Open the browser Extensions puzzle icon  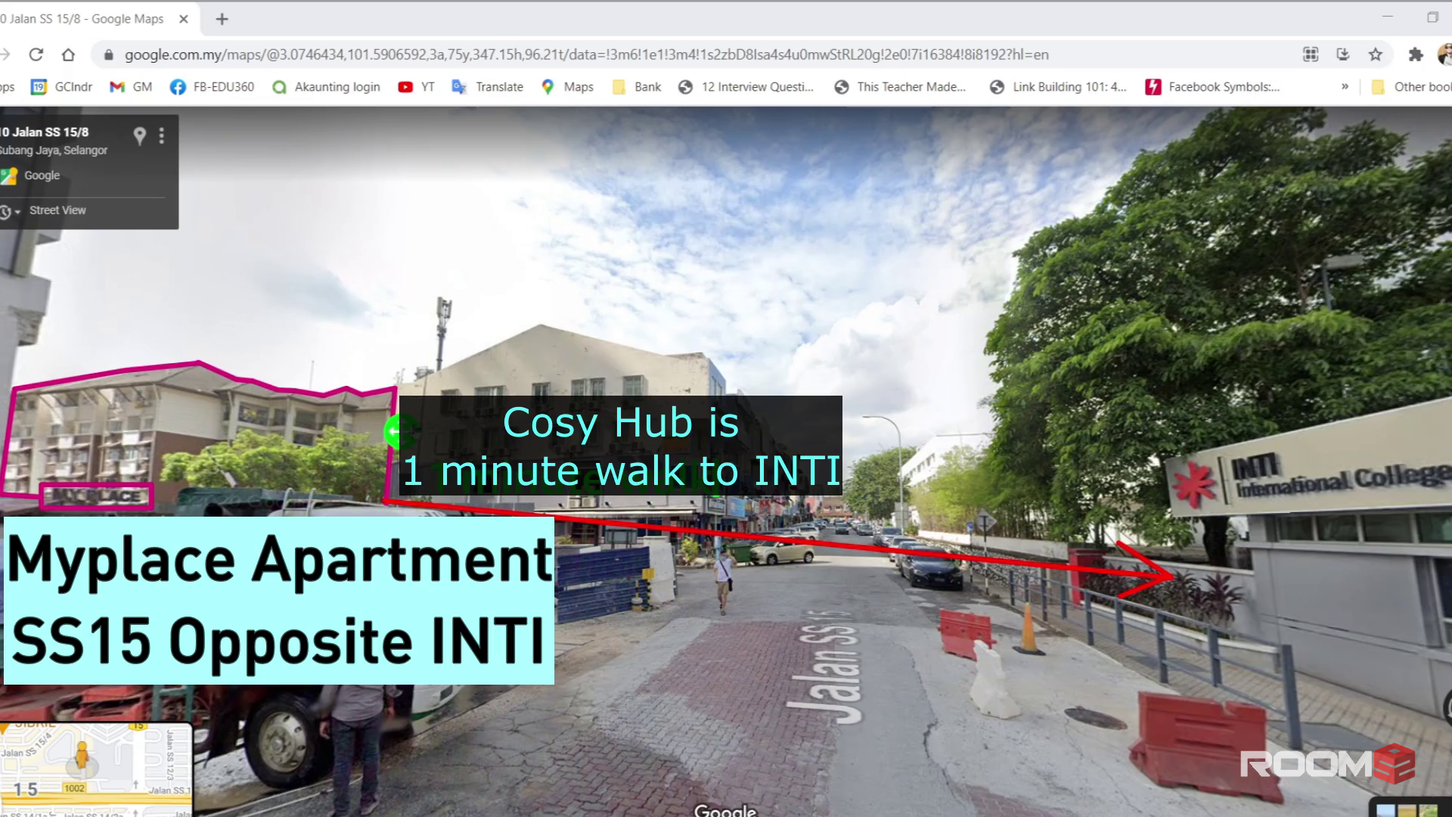click(1416, 54)
